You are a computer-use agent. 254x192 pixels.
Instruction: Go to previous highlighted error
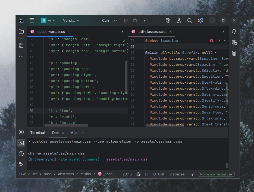(219, 41)
